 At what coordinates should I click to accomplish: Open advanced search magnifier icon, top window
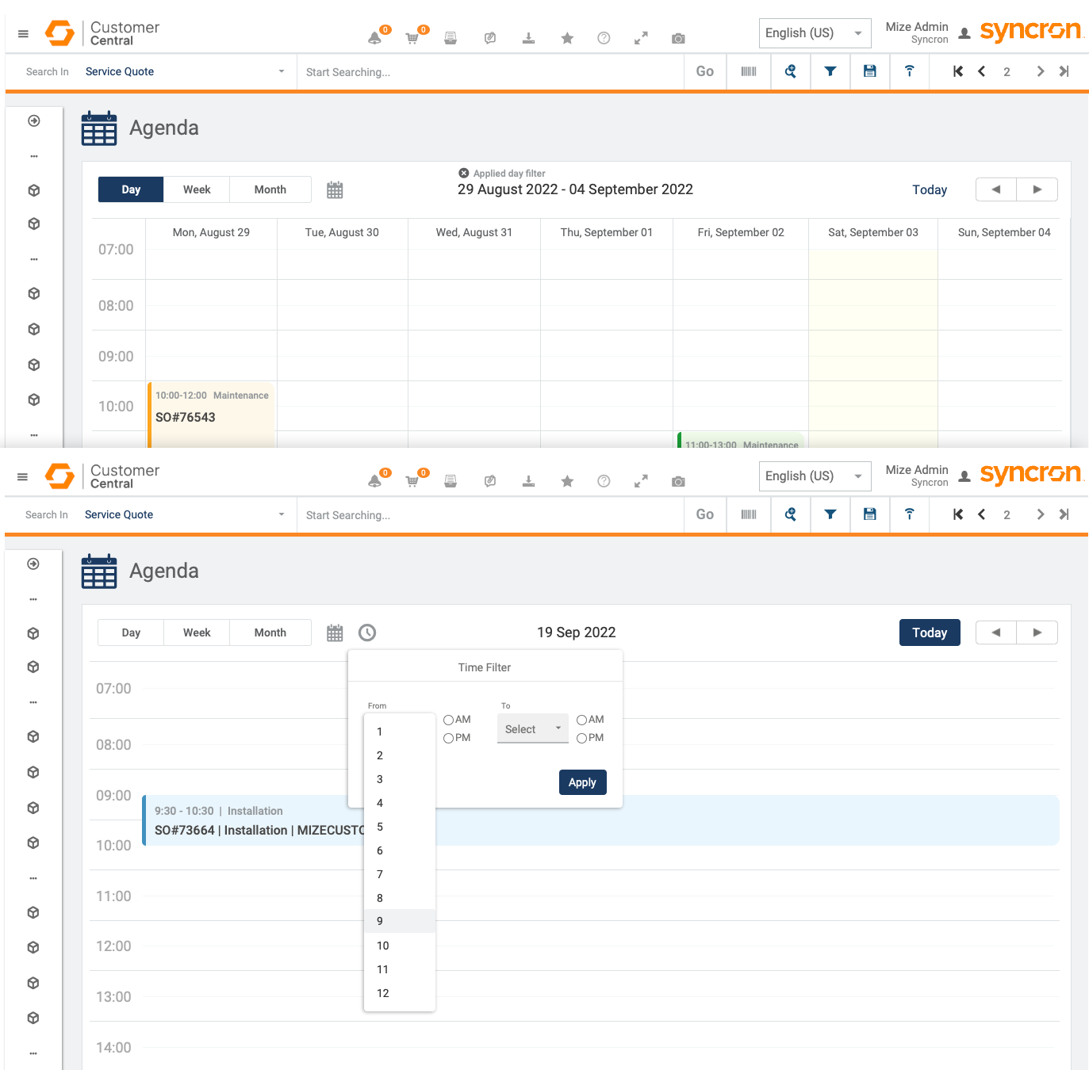click(x=791, y=71)
